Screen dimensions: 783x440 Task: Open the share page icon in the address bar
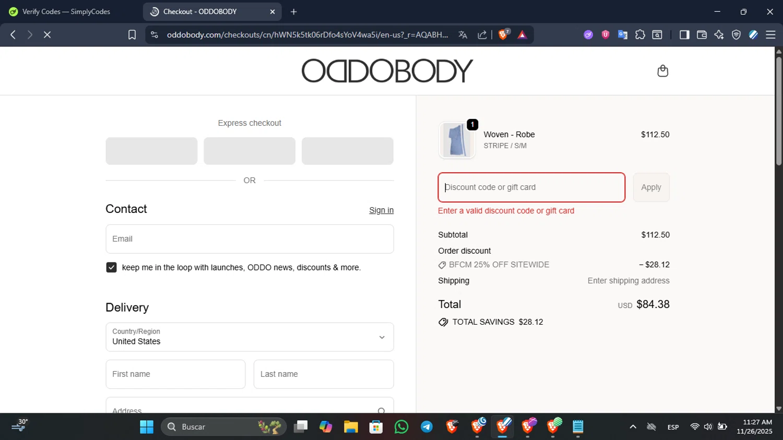[482, 34]
